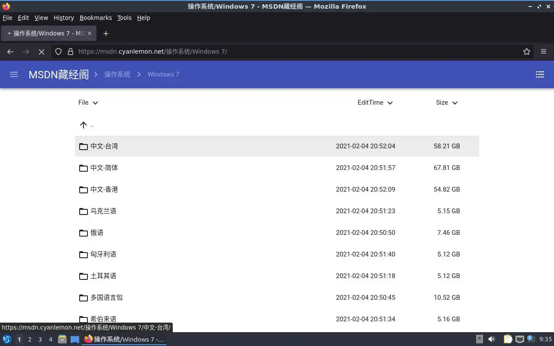The height and width of the screenshot is (346, 554).
Task: Open the 土耳其语 folder
Action: point(277,276)
